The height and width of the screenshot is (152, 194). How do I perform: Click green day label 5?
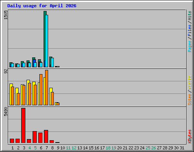point(35,148)
